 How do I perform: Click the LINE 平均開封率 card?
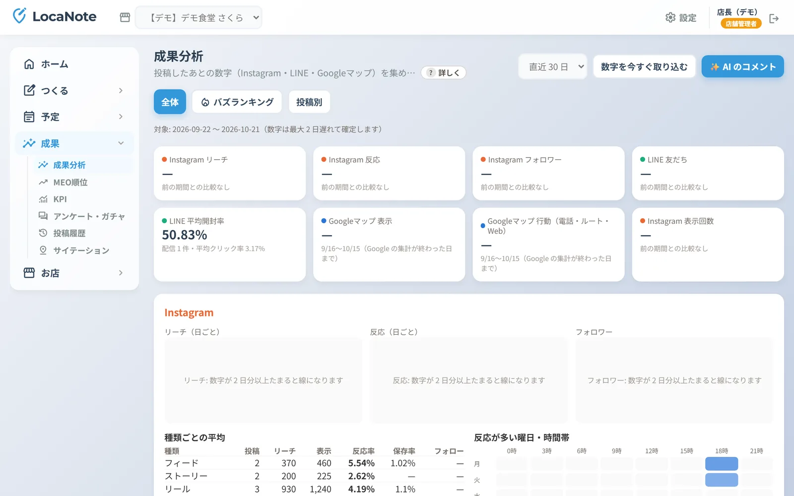point(230,245)
